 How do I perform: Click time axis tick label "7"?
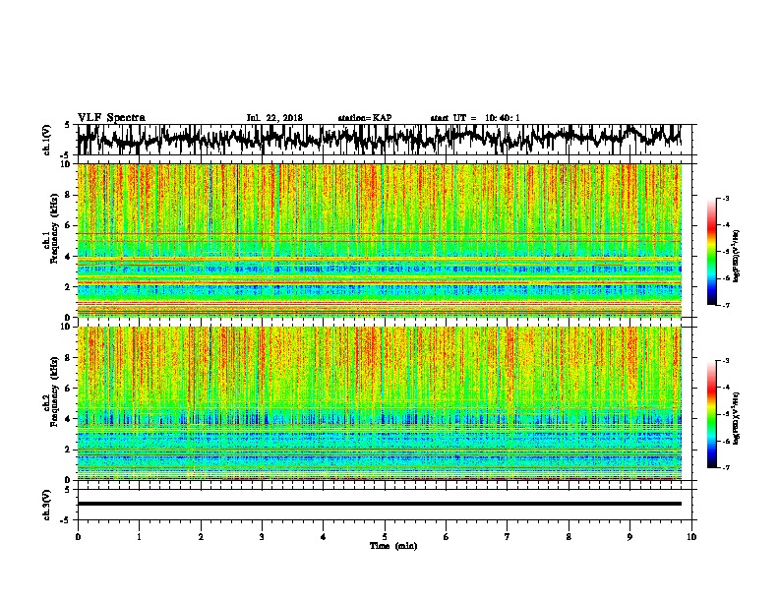point(508,537)
